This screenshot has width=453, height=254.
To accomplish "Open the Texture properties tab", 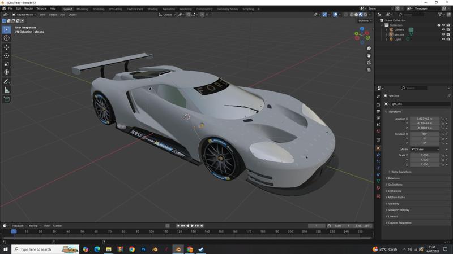I will 378,196.
